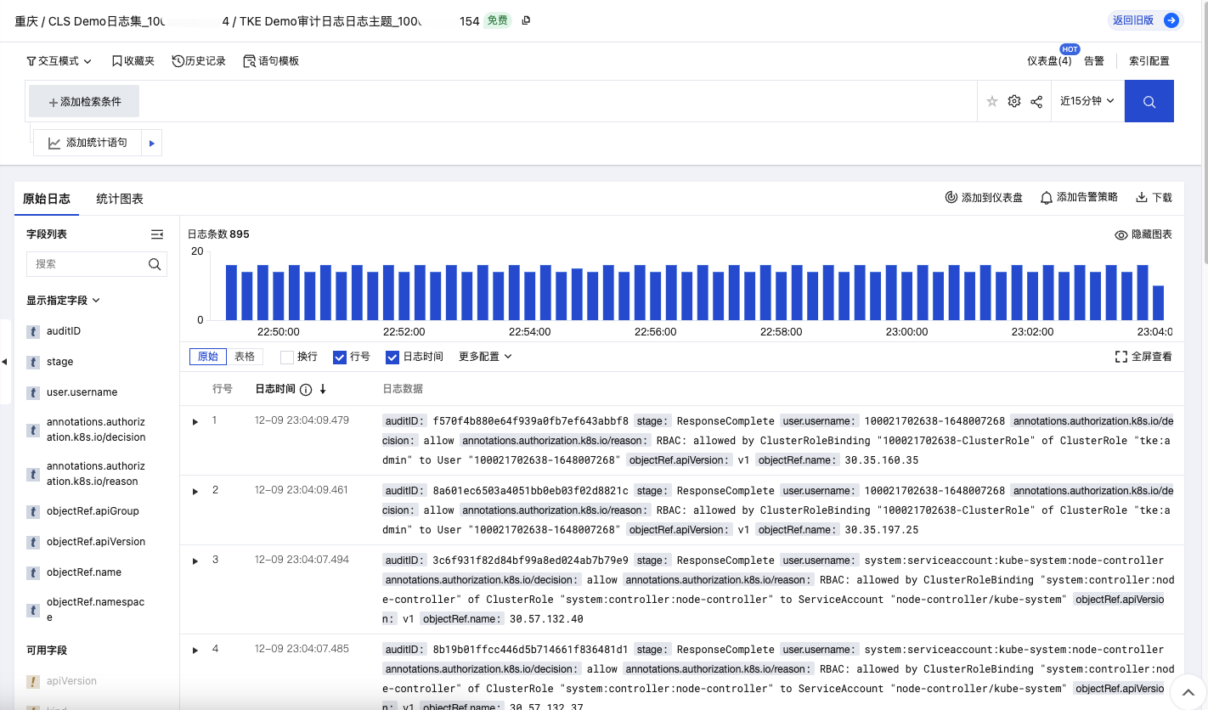Click the log time info icon
This screenshot has height=710, width=1208.
pyautogui.click(x=306, y=389)
